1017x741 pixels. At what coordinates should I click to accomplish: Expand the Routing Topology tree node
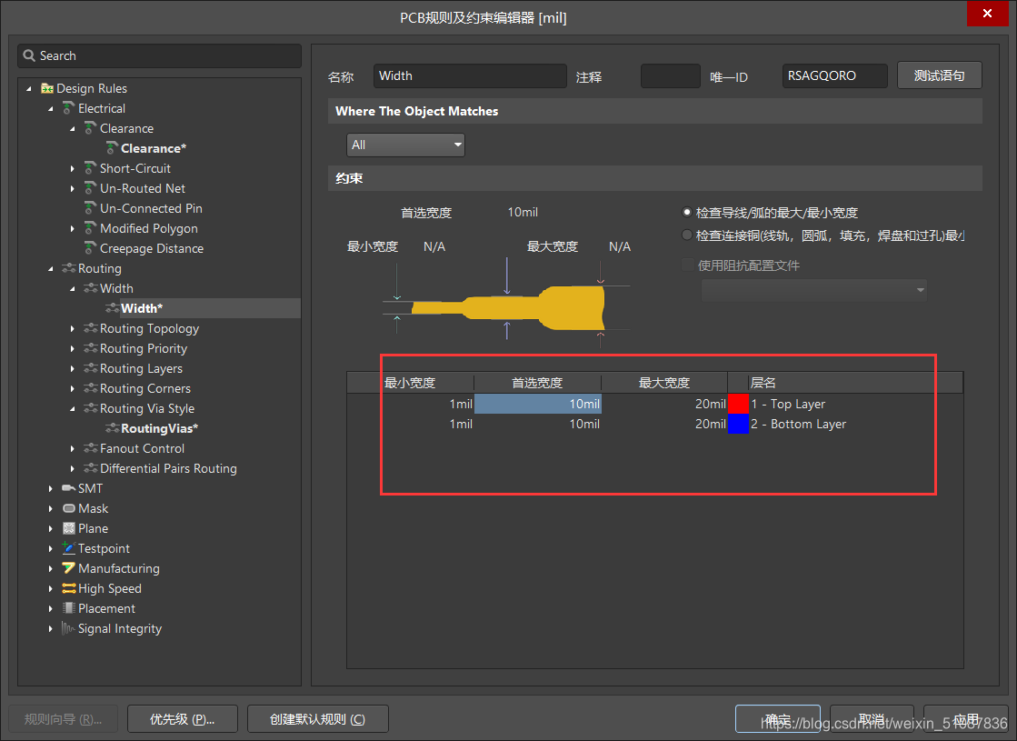point(73,328)
